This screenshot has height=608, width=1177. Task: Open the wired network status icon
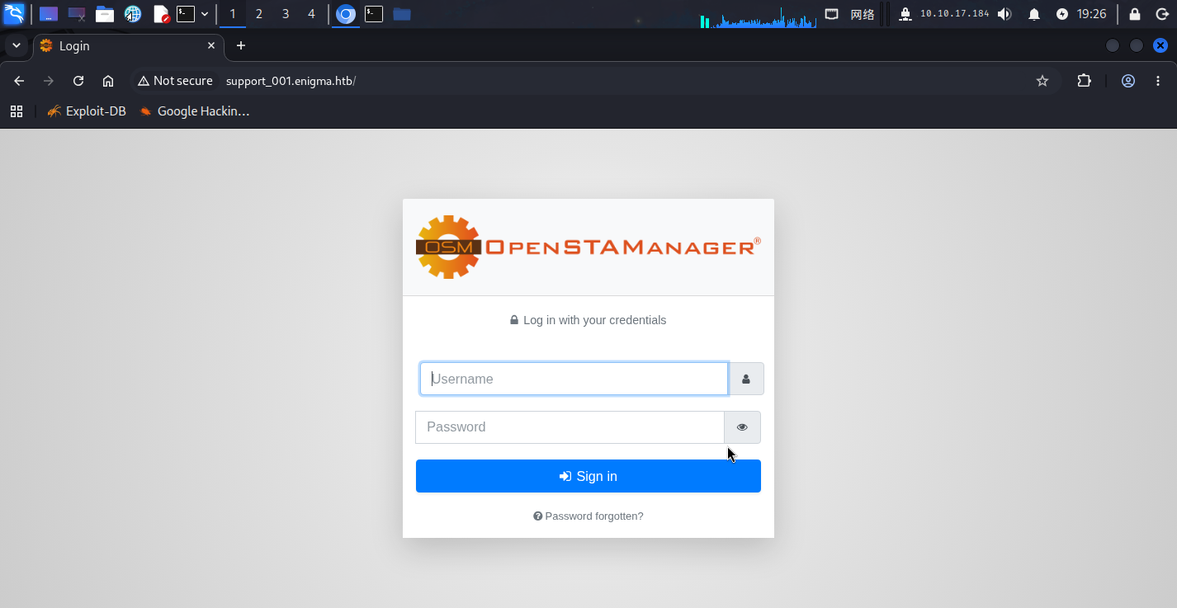(x=832, y=14)
